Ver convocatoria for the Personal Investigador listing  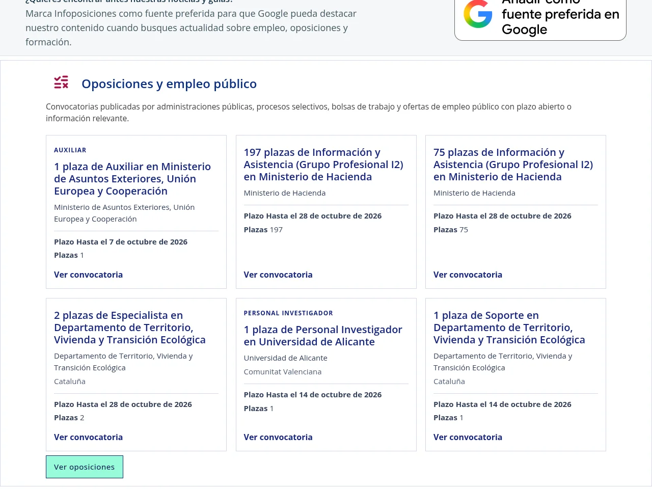(278, 437)
